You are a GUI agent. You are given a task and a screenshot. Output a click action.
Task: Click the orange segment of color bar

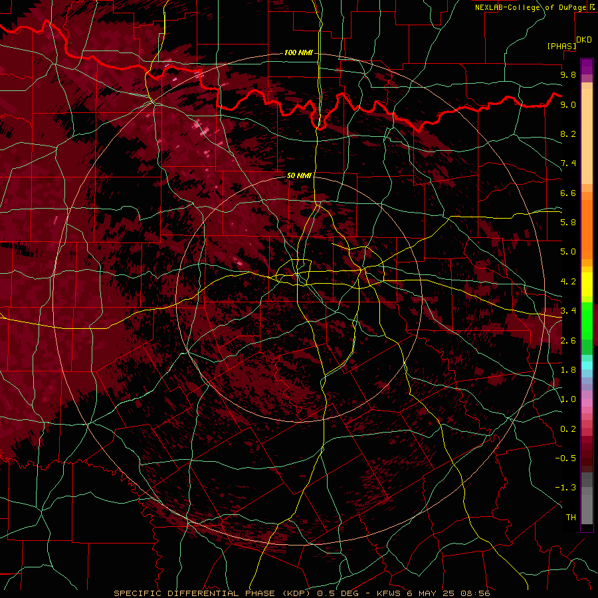pyautogui.click(x=587, y=229)
